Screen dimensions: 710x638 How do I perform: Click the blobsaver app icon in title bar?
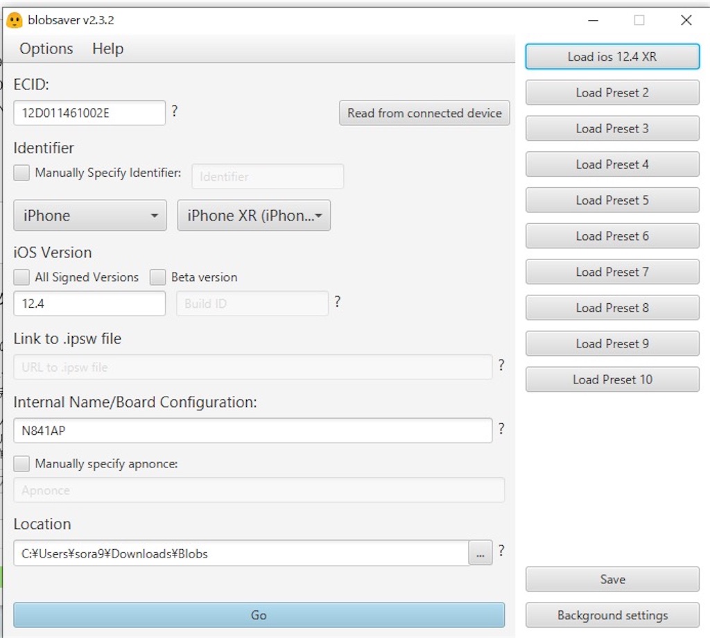[15, 20]
